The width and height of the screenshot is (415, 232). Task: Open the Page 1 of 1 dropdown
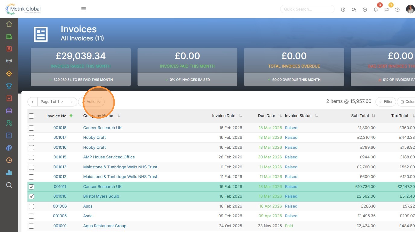point(52,102)
